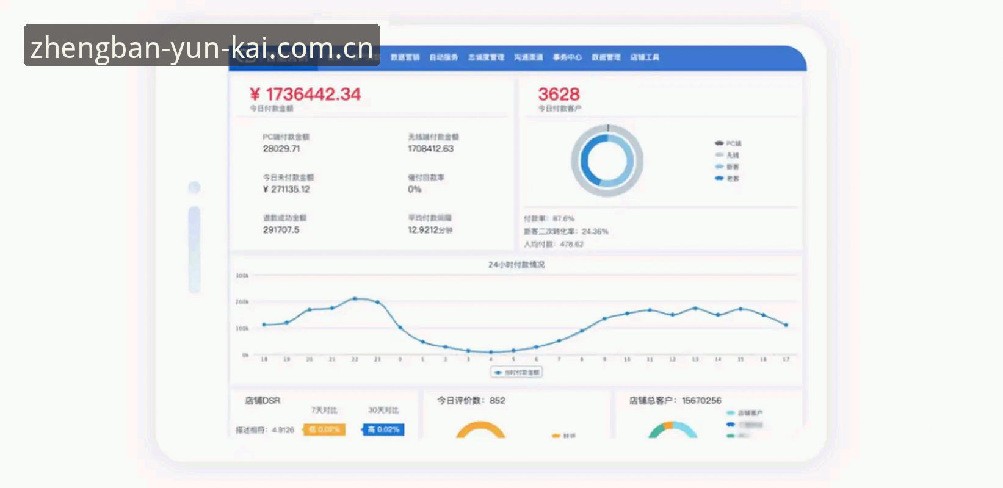This screenshot has height=488, width=1003.
Task: Toggle the 无线 legend entry
Action: pyautogui.click(x=727, y=155)
